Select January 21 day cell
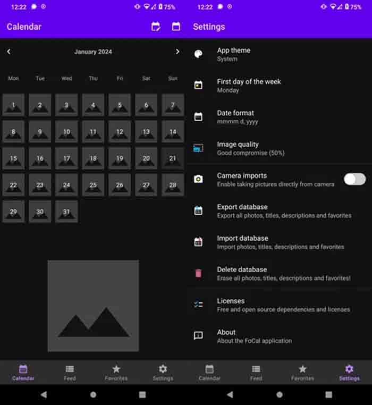Viewport: 372px width, 405px height. [x=173, y=158]
